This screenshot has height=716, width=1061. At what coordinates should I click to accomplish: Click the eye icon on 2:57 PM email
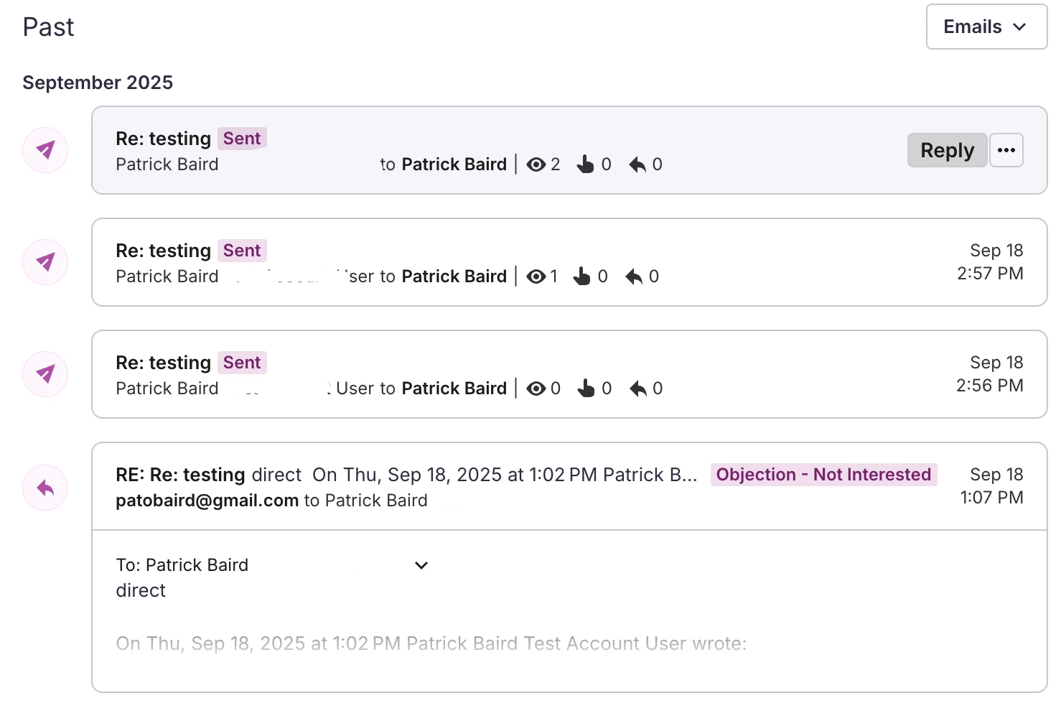536,276
